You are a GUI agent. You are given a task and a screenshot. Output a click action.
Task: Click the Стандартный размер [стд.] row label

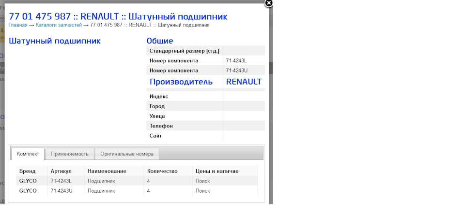coord(185,51)
